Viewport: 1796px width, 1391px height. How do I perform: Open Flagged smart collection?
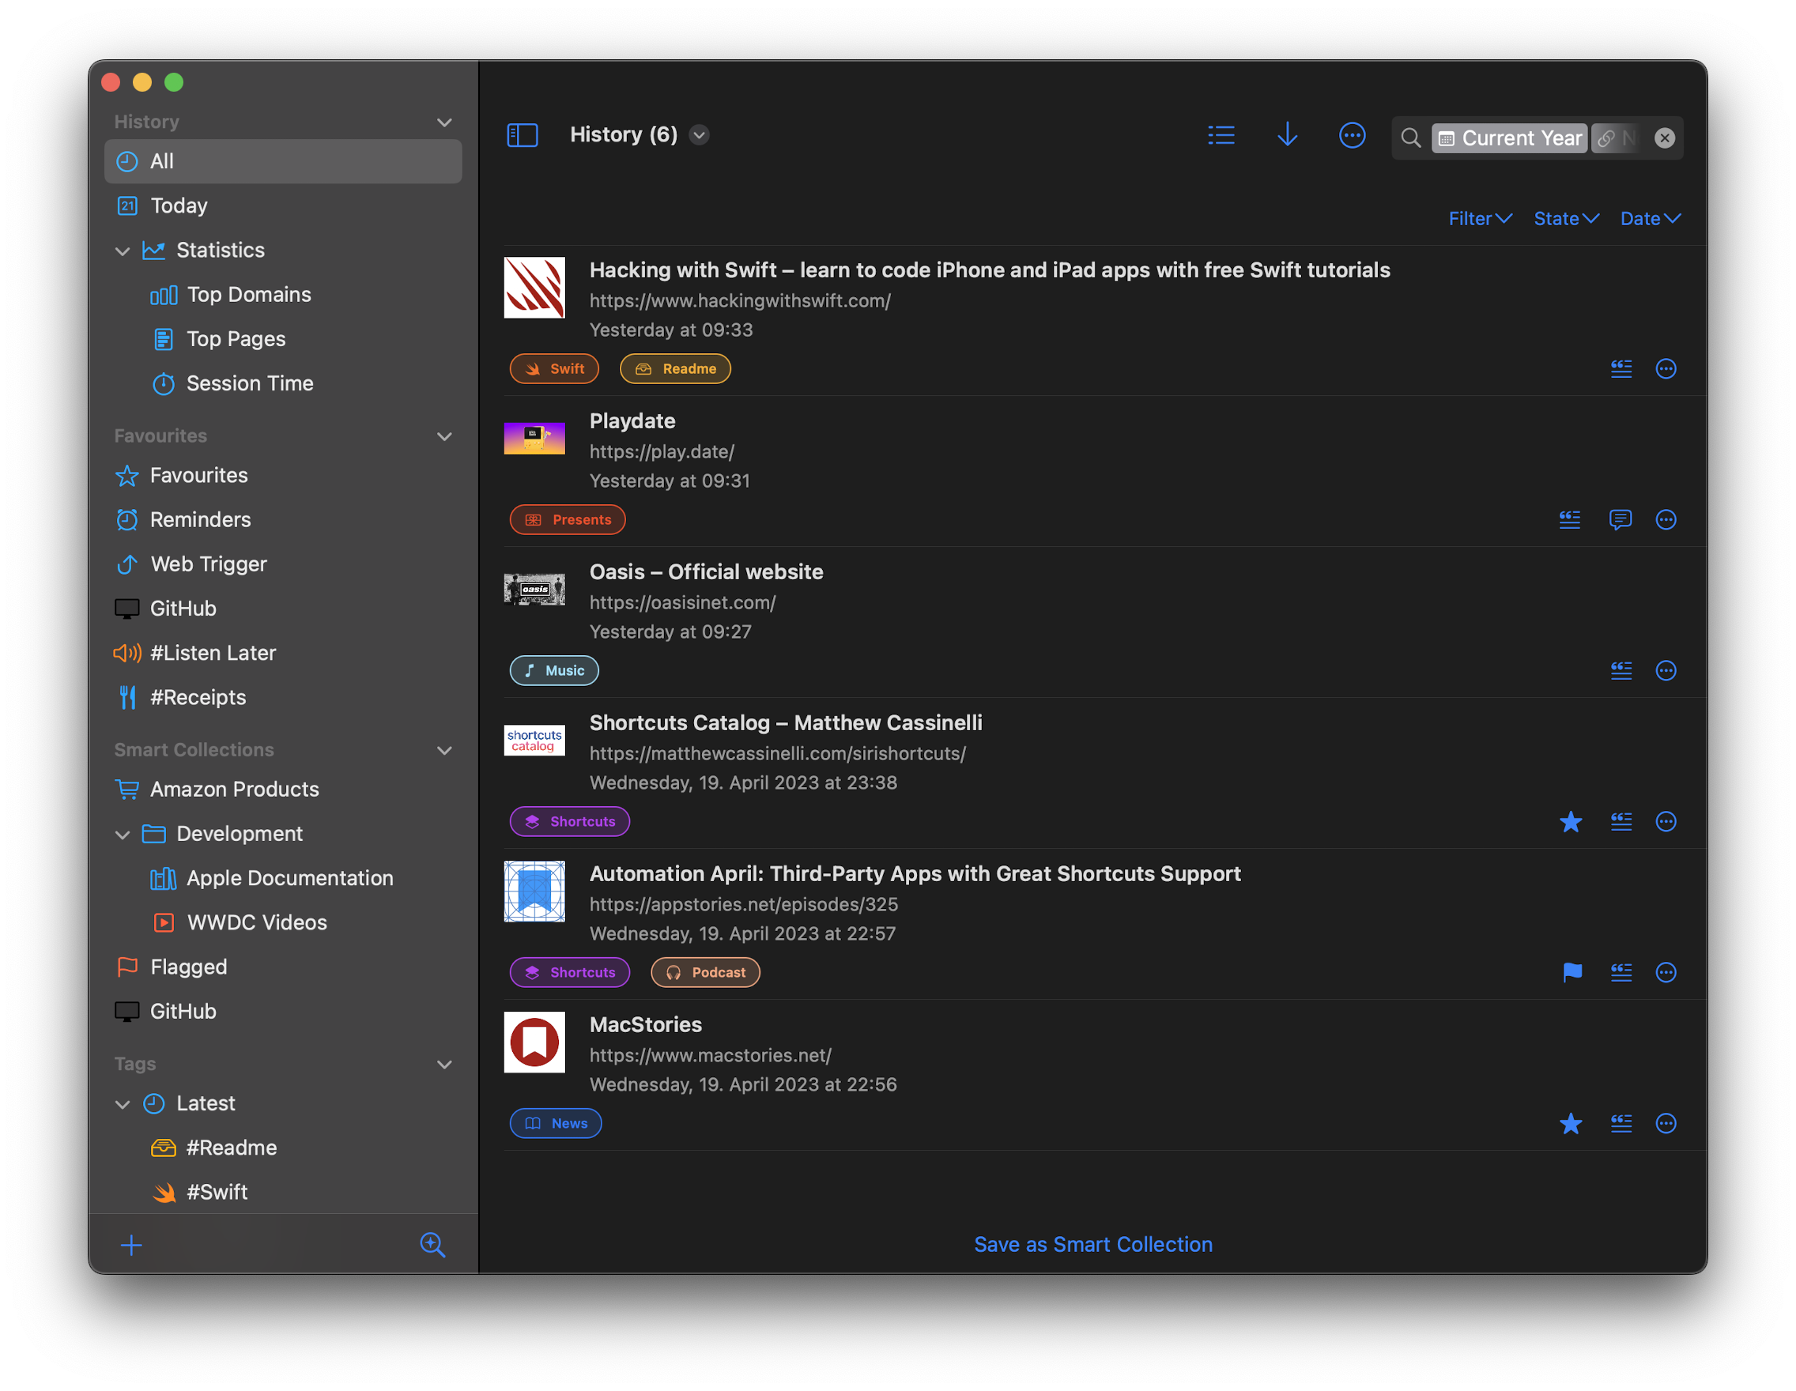click(283, 967)
